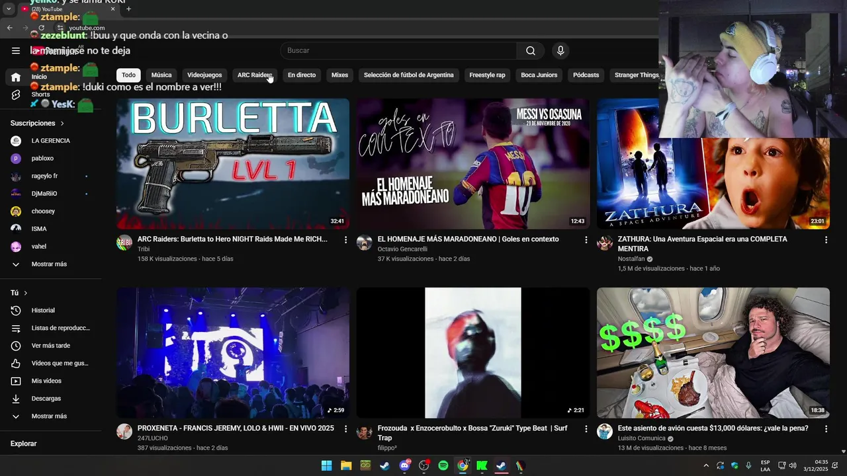The height and width of the screenshot is (476, 847).
Task: Open Discord from the taskbar
Action: 404,465
